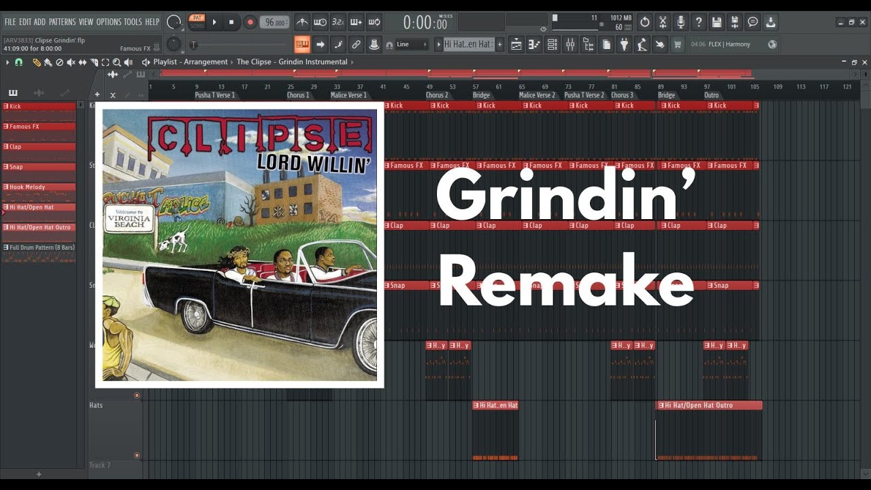This screenshot has width=871, height=490.
Task: Open the Playlist view icon
Action: coord(516,44)
